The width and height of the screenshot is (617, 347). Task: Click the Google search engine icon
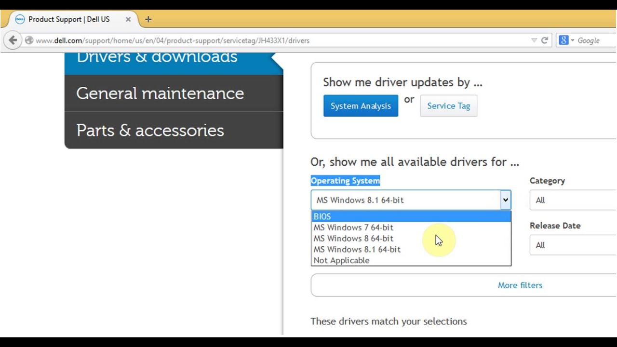pos(563,40)
